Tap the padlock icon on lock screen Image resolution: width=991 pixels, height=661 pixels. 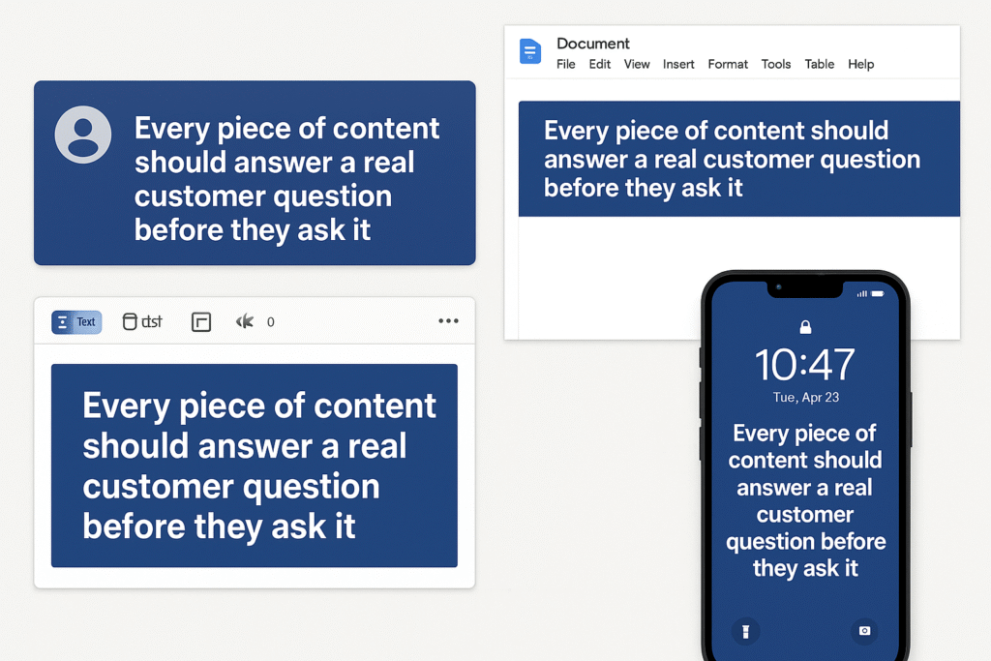(805, 328)
